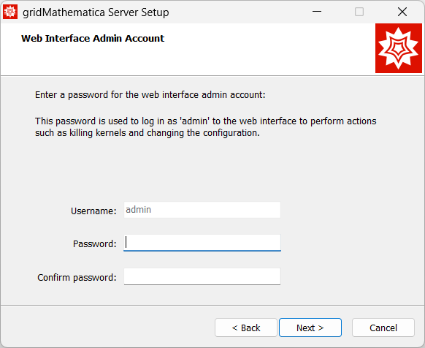Click the greyed-out maximize window button

tap(359, 12)
